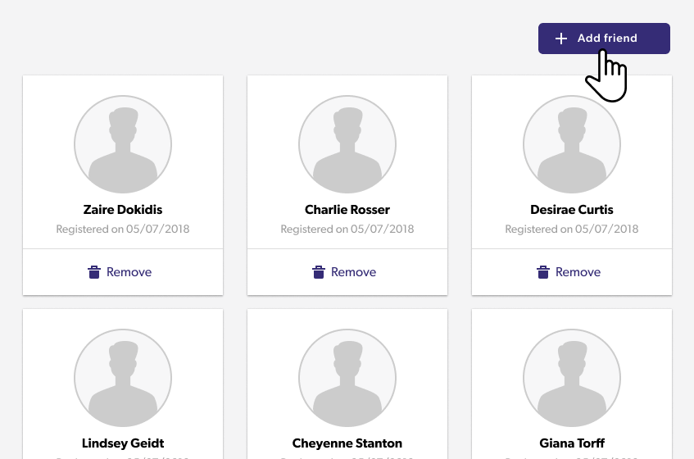This screenshot has height=459, width=694.
Task: Open Giana Torff avatar placeholder
Action: pyautogui.click(x=572, y=378)
